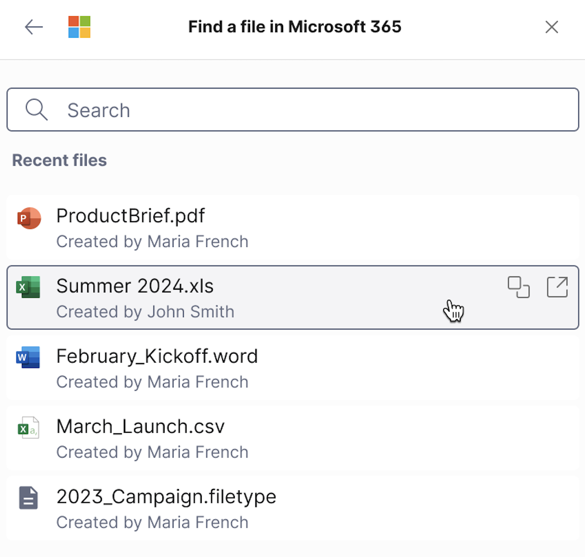Click the Word icon beside February_Kickoff.word
The width and height of the screenshot is (585, 557).
pyautogui.click(x=28, y=357)
